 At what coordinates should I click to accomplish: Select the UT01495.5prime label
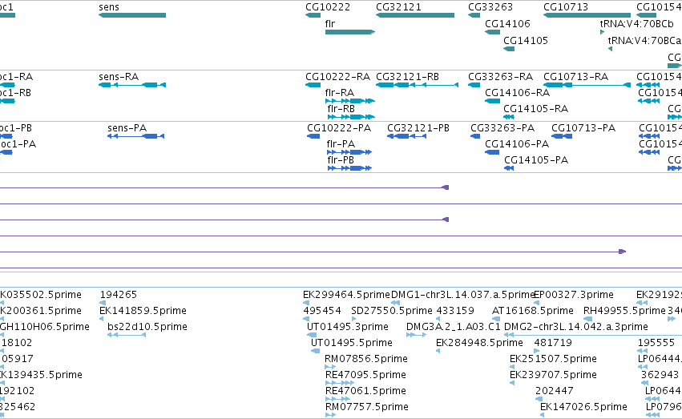[352, 343]
